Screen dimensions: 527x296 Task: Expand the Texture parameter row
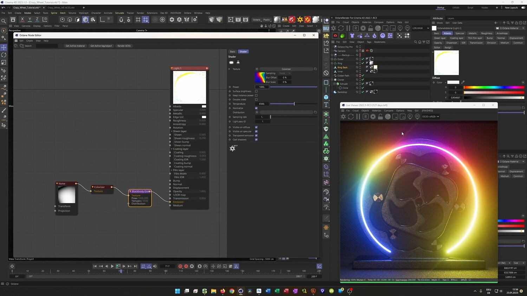click(x=229, y=69)
